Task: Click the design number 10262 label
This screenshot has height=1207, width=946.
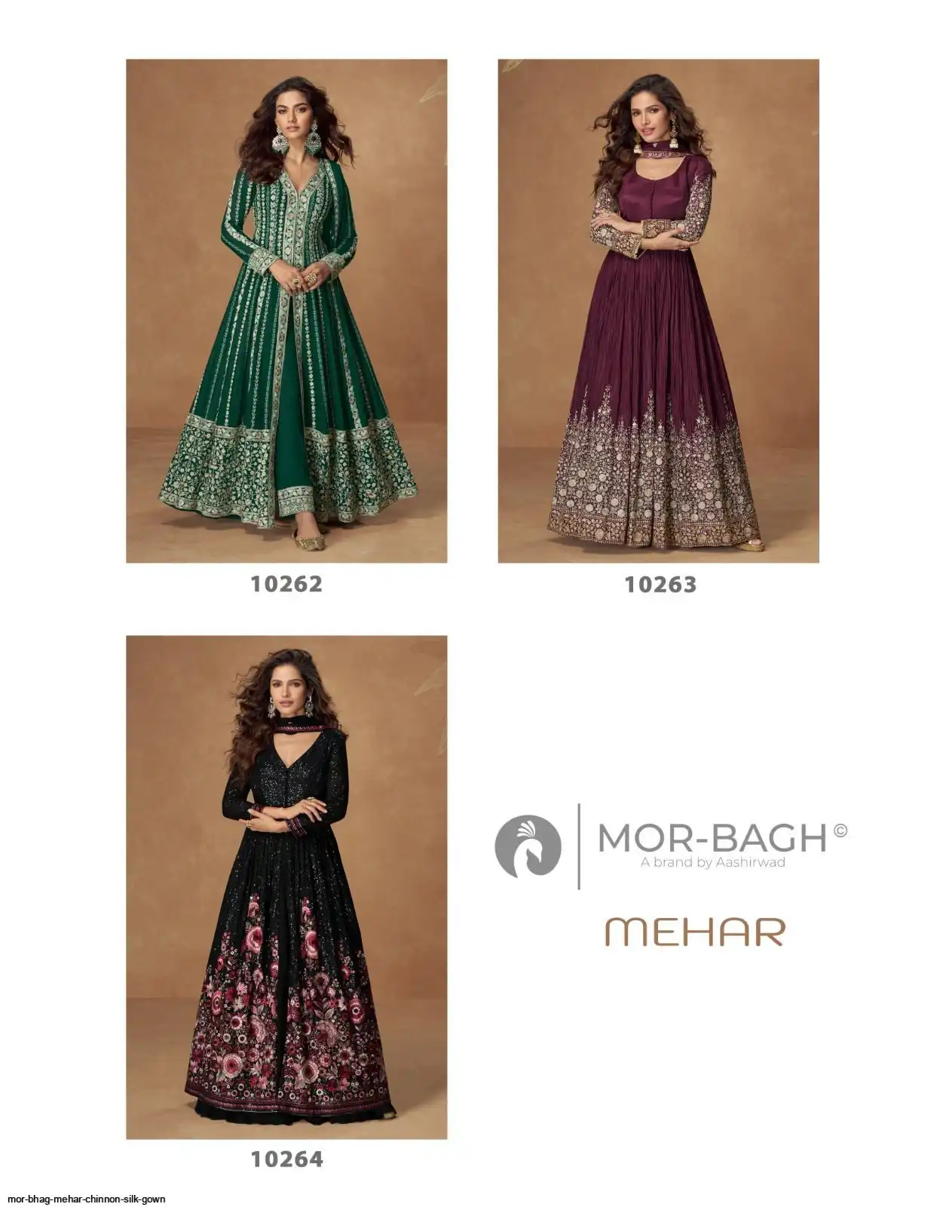Action: pyautogui.click(x=286, y=584)
